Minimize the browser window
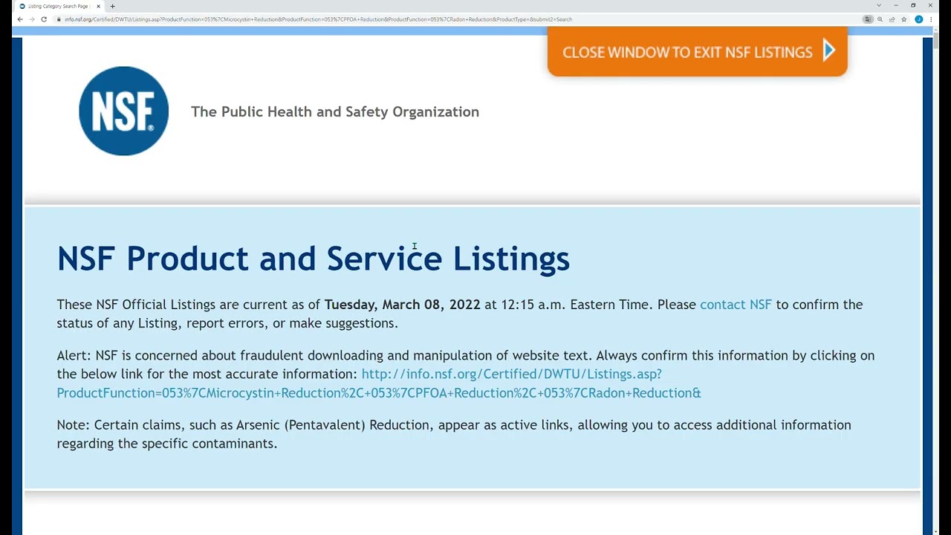 pyautogui.click(x=896, y=6)
